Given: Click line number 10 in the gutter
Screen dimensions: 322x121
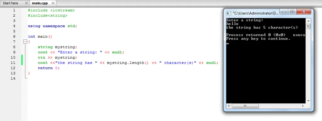Looking at the screenshot, I should pyautogui.click(x=13, y=58).
